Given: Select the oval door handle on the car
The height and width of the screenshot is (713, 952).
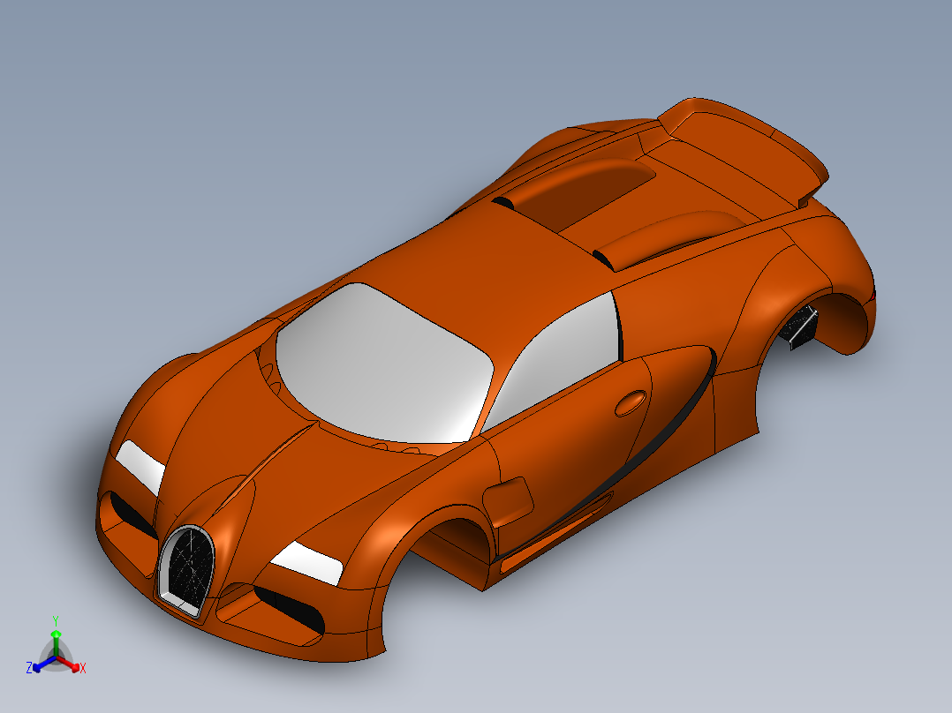Looking at the screenshot, I should click(631, 403).
